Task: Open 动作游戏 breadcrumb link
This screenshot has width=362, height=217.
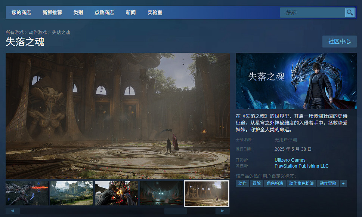Action: point(38,33)
